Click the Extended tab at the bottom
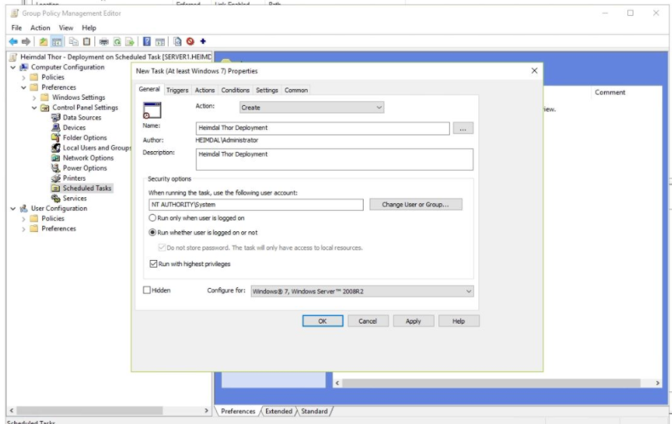 coord(279,411)
